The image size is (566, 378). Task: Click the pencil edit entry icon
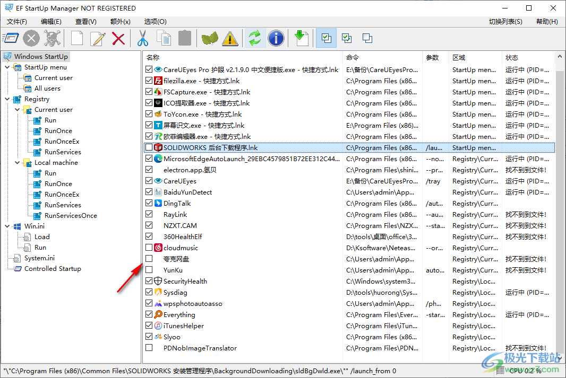tap(98, 38)
